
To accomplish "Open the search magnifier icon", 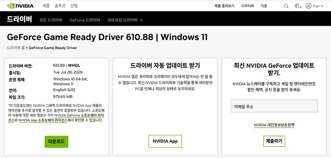I will click(x=286, y=6).
